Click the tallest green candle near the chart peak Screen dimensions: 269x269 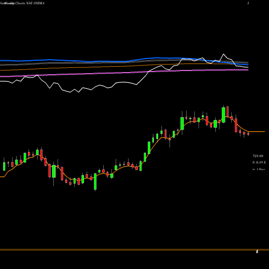coord(223,115)
